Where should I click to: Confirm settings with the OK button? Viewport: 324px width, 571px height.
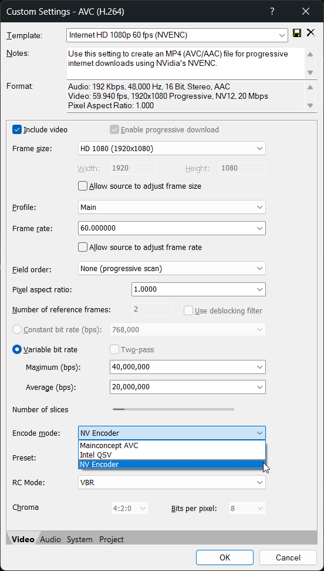[x=225, y=557]
